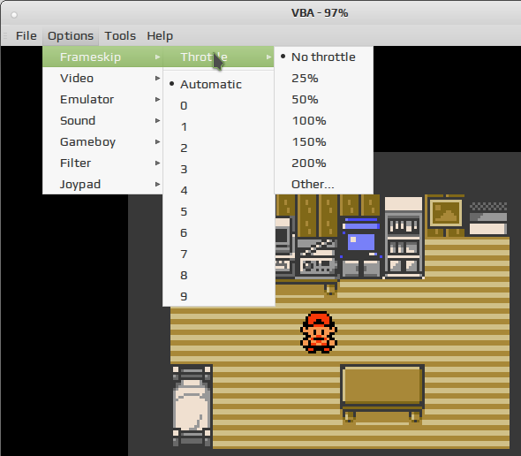Image resolution: width=521 pixels, height=456 pixels.
Task: Expand the Video submenu
Action: [102, 78]
